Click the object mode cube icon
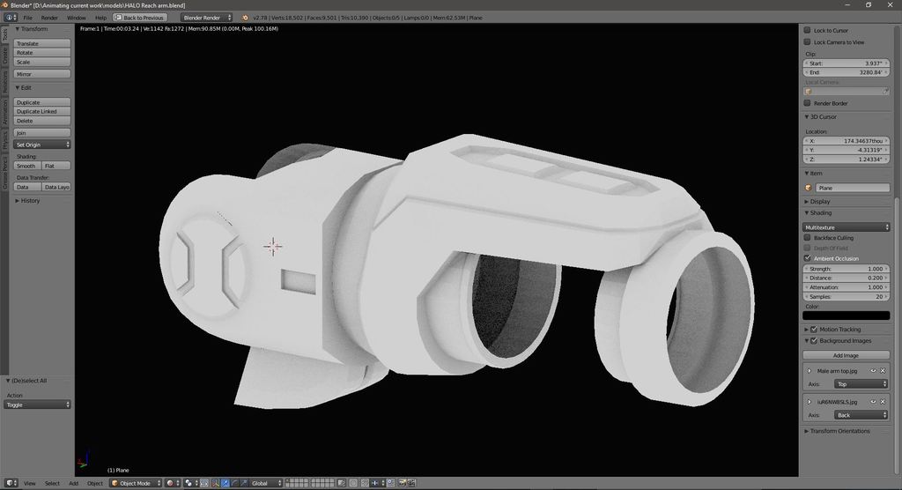 click(x=115, y=483)
